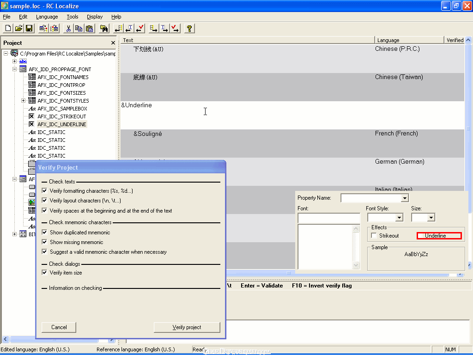Click the dialog icon next to AFX_IDD_PROPPAGE_FONT
473x355 pixels.
click(23, 69)
